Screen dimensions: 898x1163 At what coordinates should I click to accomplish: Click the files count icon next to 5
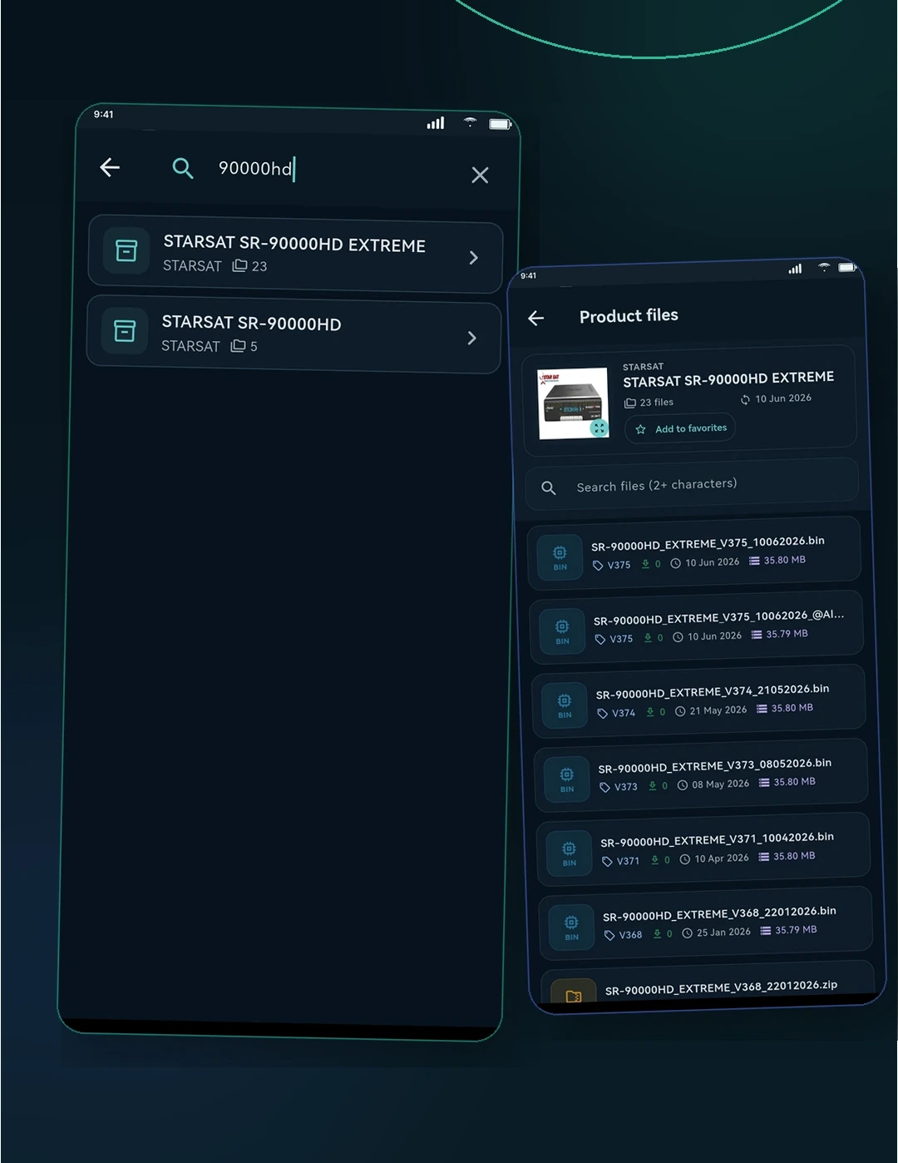tap(238, 345)
